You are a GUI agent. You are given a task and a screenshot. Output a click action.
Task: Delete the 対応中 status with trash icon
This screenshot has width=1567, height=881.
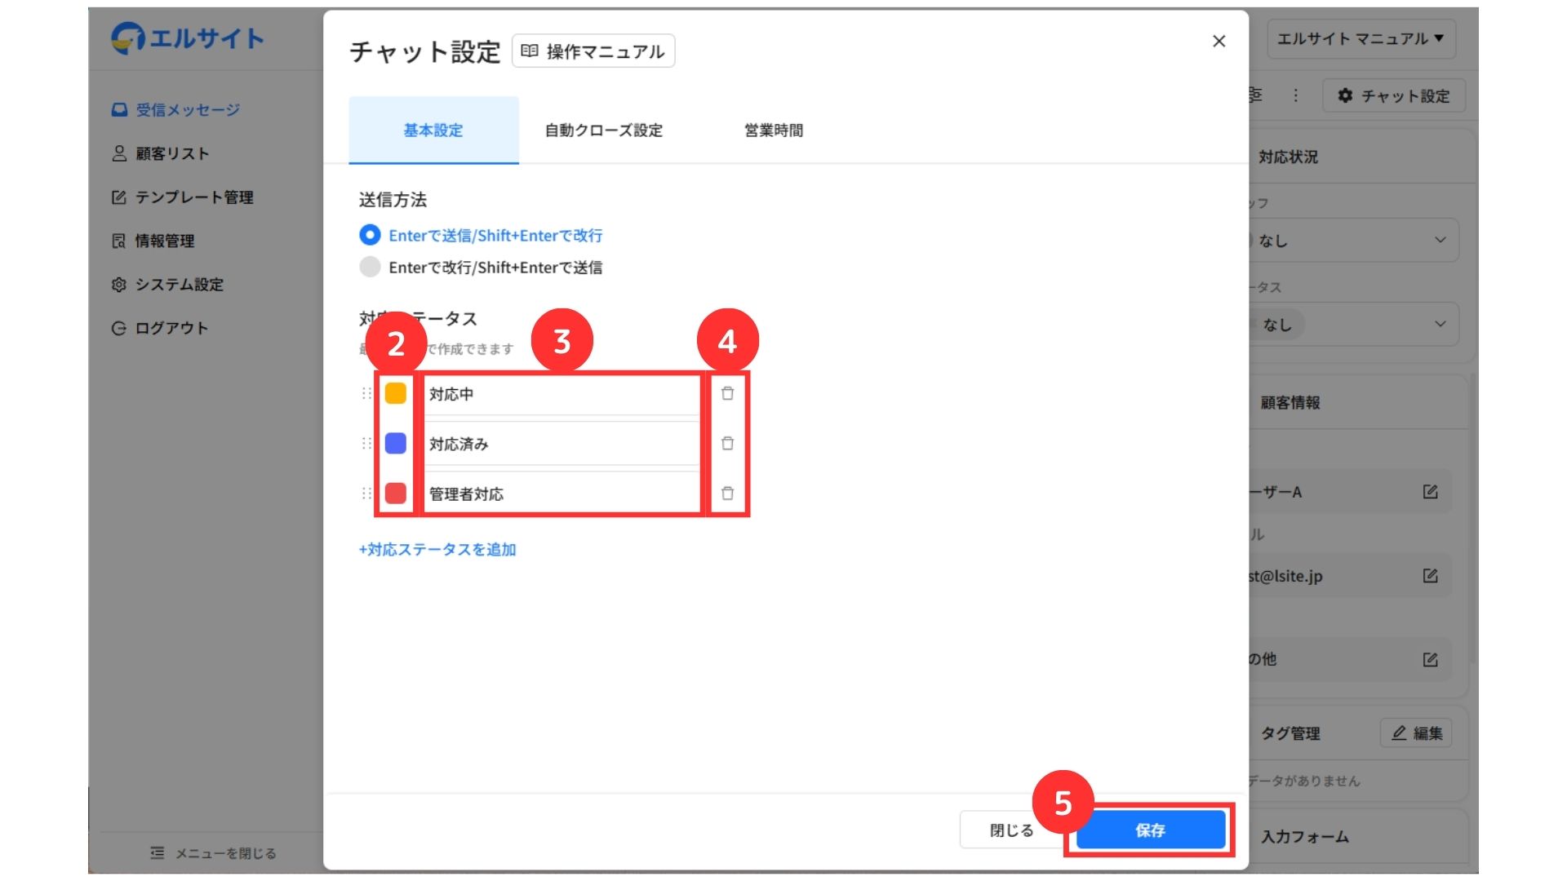coord(727,394)
